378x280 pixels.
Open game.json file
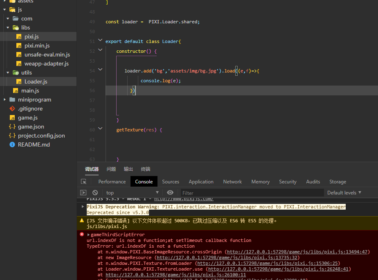[31, 126]
